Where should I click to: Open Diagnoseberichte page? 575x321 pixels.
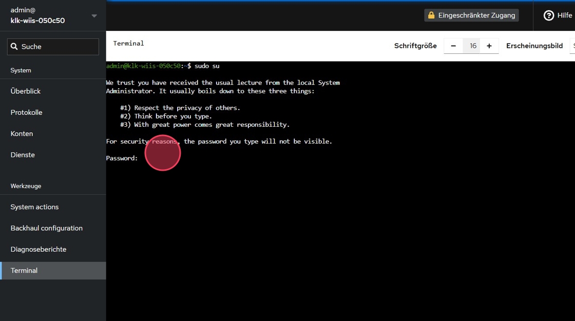(39, 249)
